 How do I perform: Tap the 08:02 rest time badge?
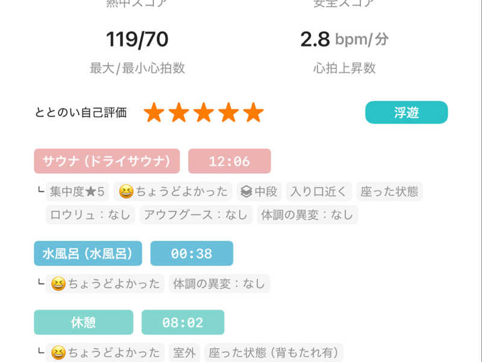[x=183, y=322]
